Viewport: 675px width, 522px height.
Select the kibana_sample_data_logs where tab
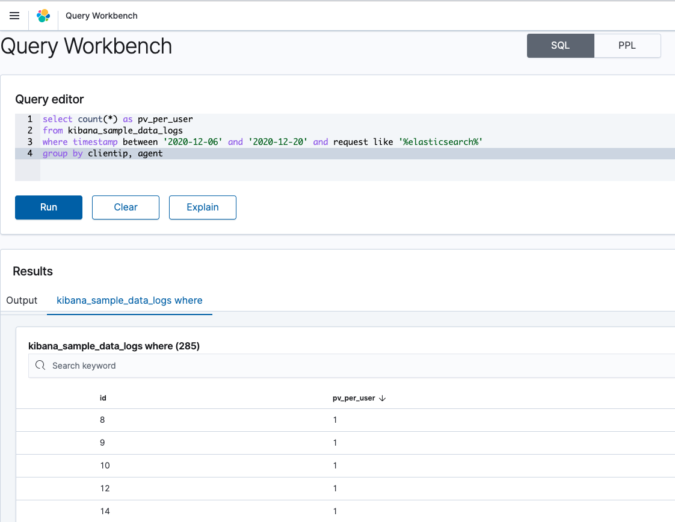(129, 300)
